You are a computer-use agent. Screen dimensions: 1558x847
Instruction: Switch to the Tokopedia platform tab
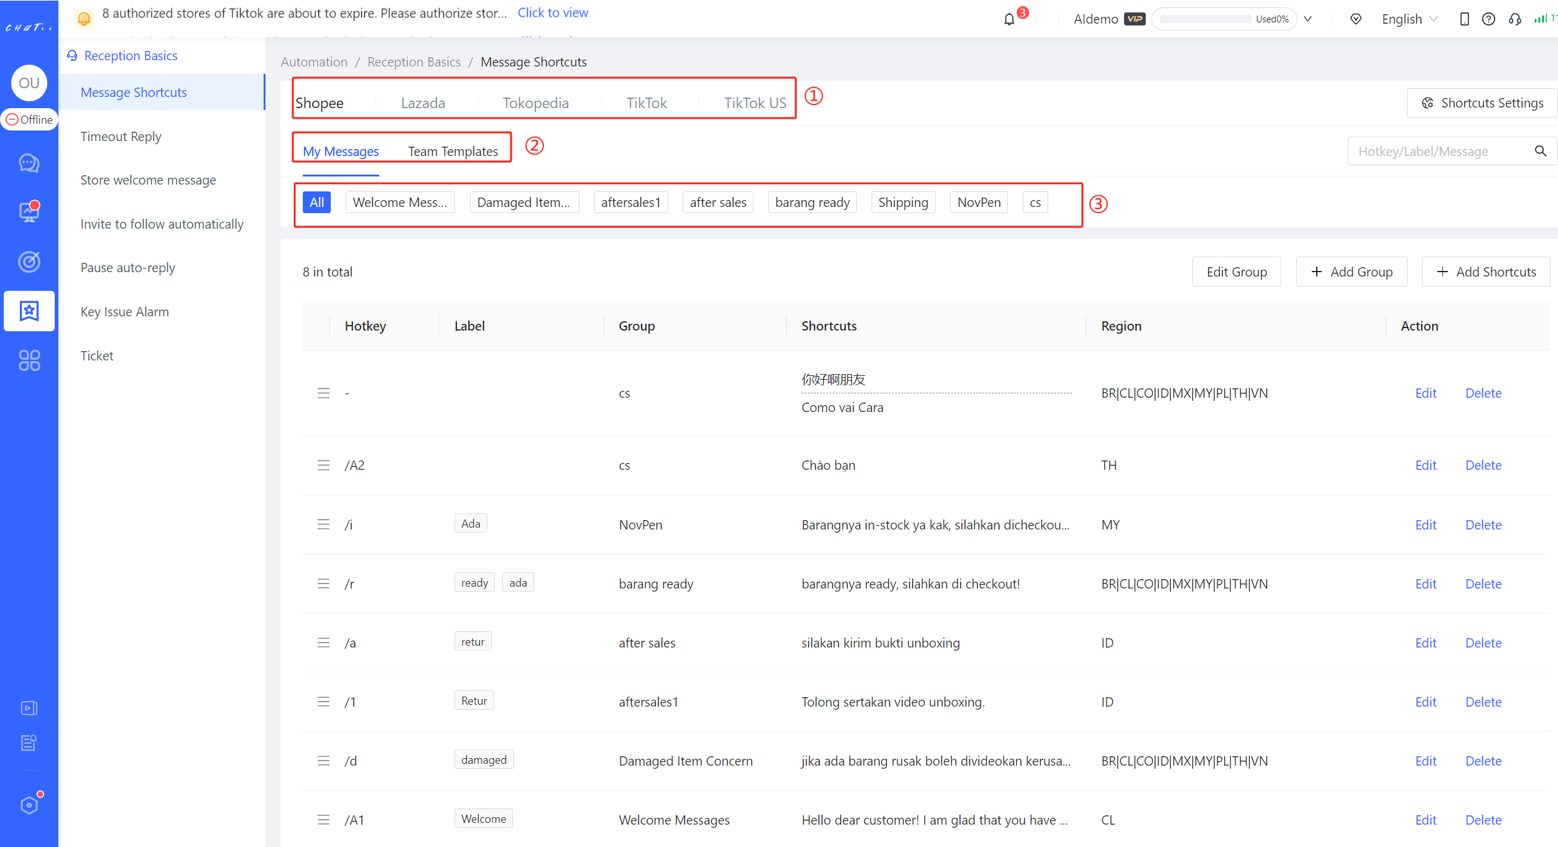(535, 103)
